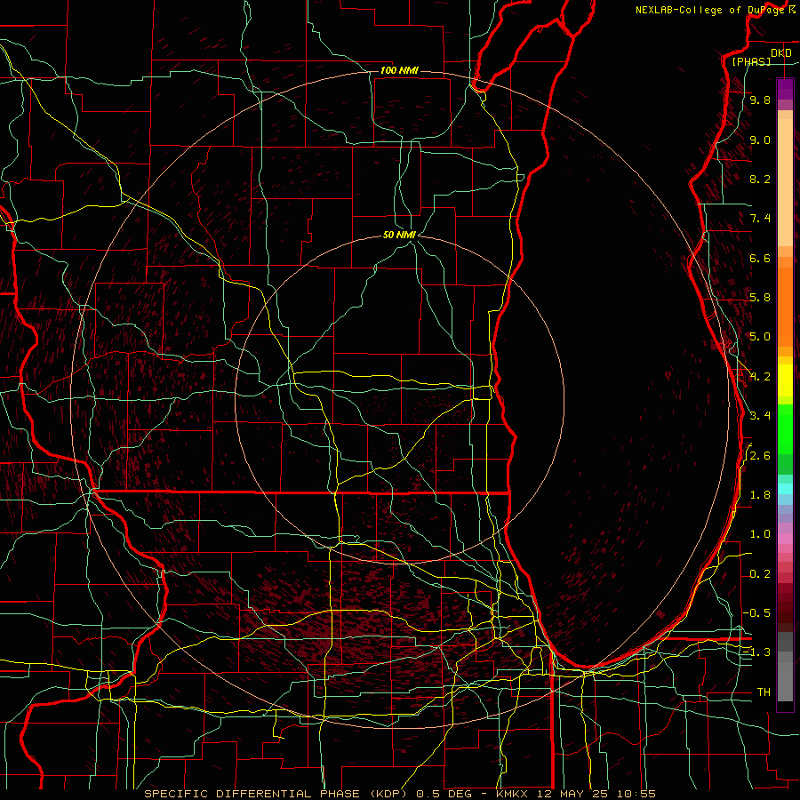Click the DKD legend heading
Image resolution: width=800 pixels, height=800 pixels.
[780, 52]
